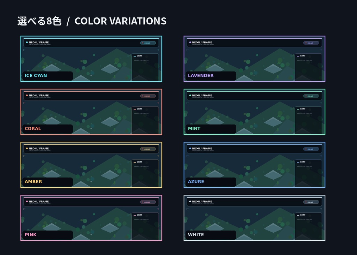Click ON AIR badge in Coral frame
The width and height of the screenshot is (357, 255).
coord(148,96)
